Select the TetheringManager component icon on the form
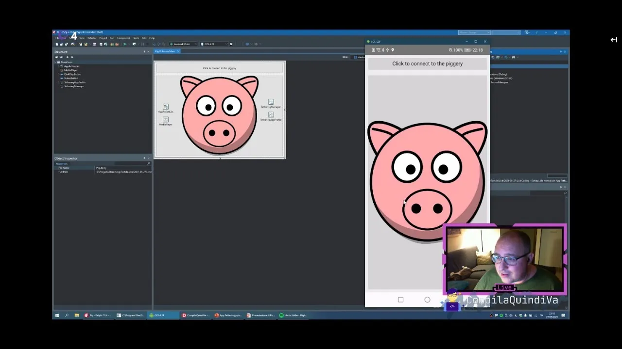 pos(271,102)
